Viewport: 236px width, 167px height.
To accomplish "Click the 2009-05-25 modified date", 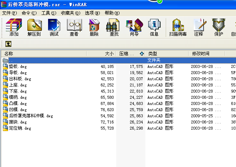I will 202,116.
